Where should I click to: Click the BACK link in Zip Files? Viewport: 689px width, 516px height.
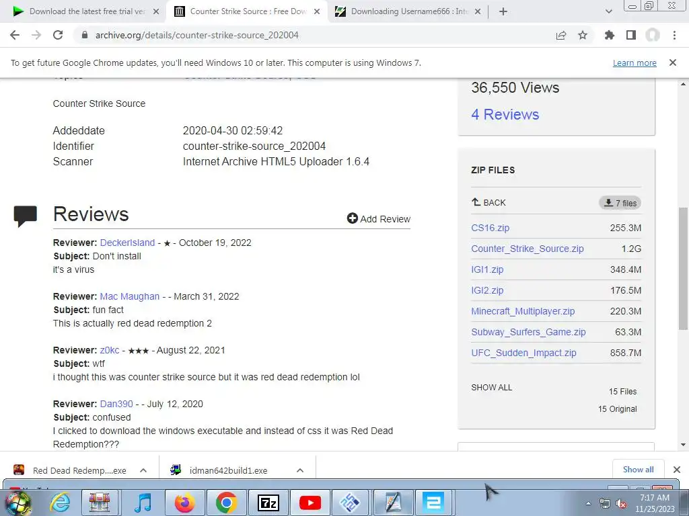488,202
